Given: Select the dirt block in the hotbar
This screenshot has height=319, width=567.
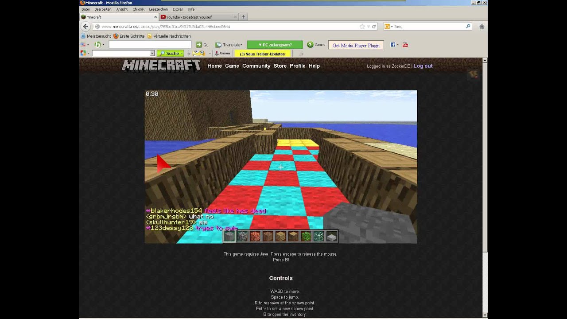Looking at the screenshot, I should tap(268, 237).
